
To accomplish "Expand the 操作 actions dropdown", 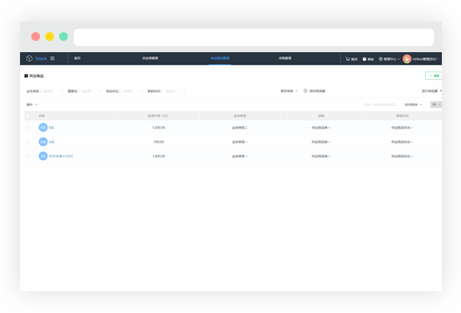I will [x=32, y=104].
